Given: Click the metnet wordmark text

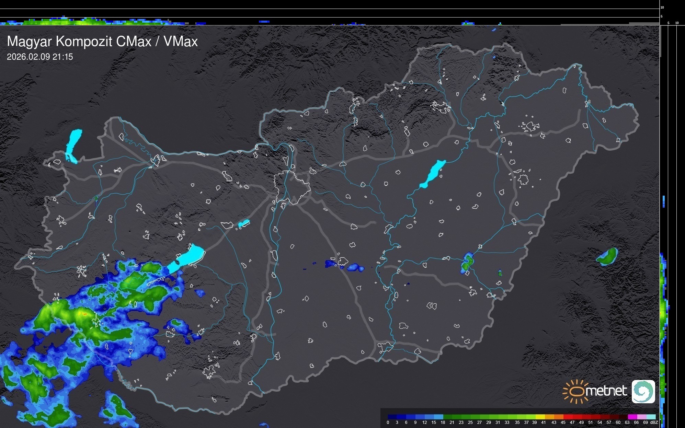Looking at the screenshot, I should point(606,391).
